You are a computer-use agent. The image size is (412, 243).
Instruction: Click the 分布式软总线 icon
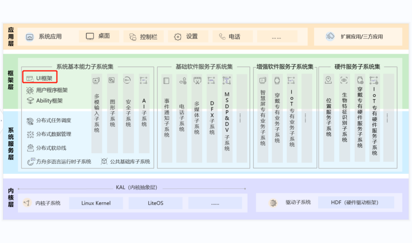pyautogui.click(x=30, y=148)
